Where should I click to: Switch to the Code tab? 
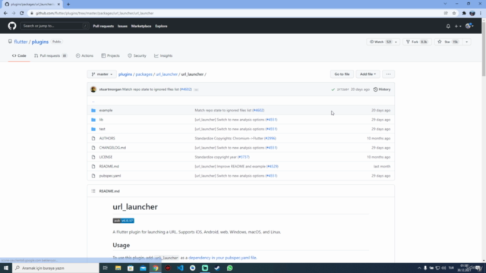click(x=19, y=55)
